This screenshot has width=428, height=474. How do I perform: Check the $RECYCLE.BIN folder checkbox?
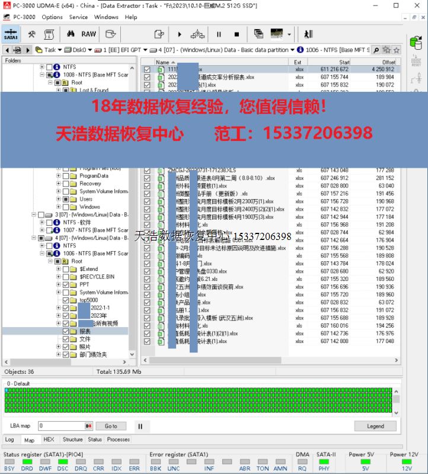(x=66, y=277)
